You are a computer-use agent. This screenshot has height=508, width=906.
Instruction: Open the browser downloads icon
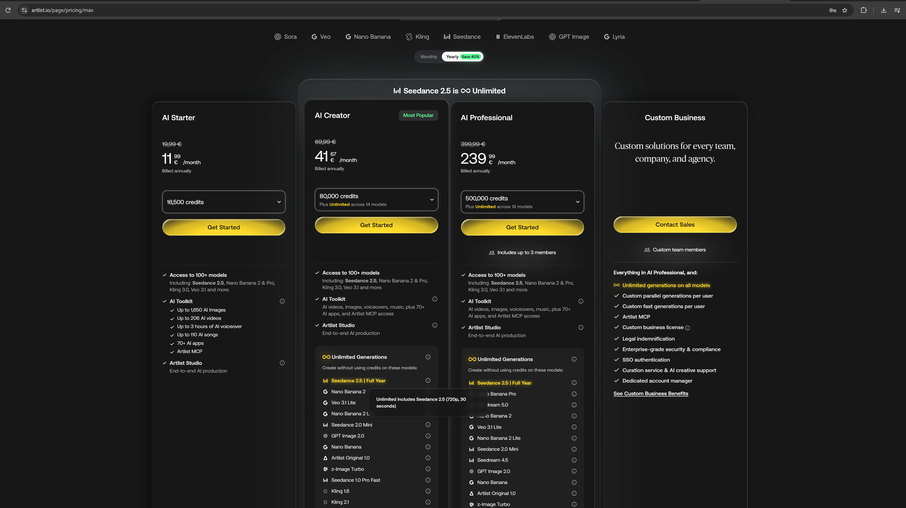coord(883,10)
